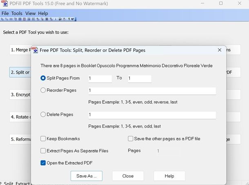Click into the Delete Pages input field
Screen dimensions: 249x185
152,115
